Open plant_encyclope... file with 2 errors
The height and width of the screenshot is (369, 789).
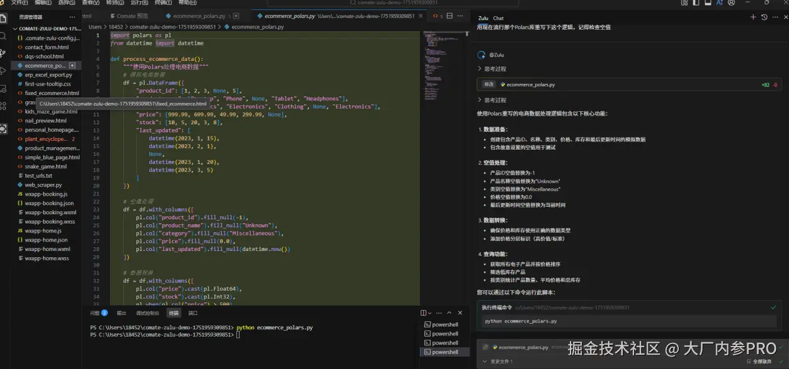click(47, 139)
